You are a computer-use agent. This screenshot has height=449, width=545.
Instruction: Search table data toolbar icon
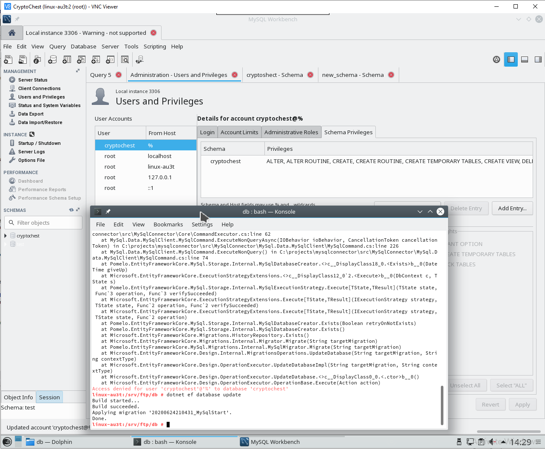tap(125, 59)
